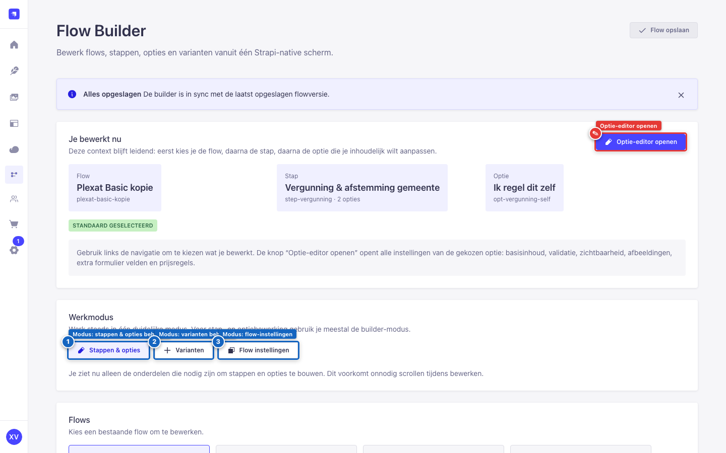
Task: Click the 'Vergunning & afstemming gemeente' step card
Action: click(x=362, y=188)
